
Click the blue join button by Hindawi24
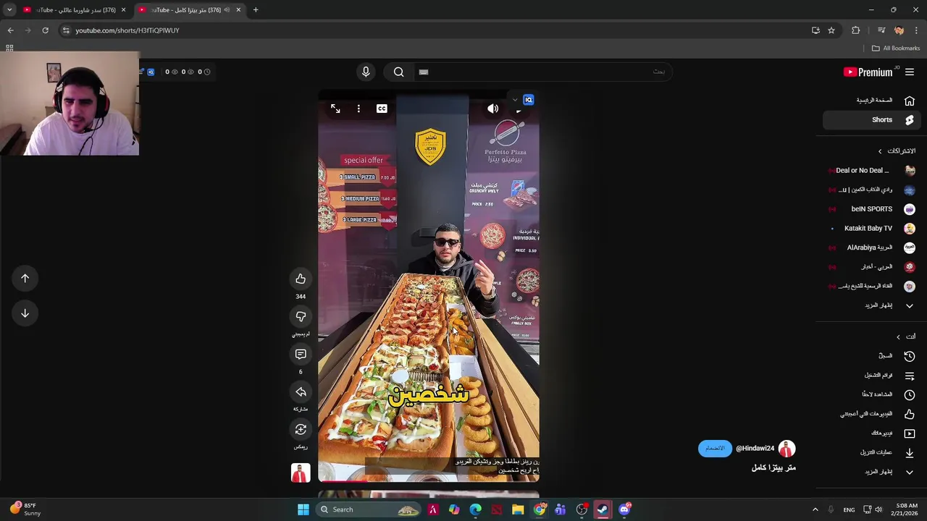coord(715,449)
